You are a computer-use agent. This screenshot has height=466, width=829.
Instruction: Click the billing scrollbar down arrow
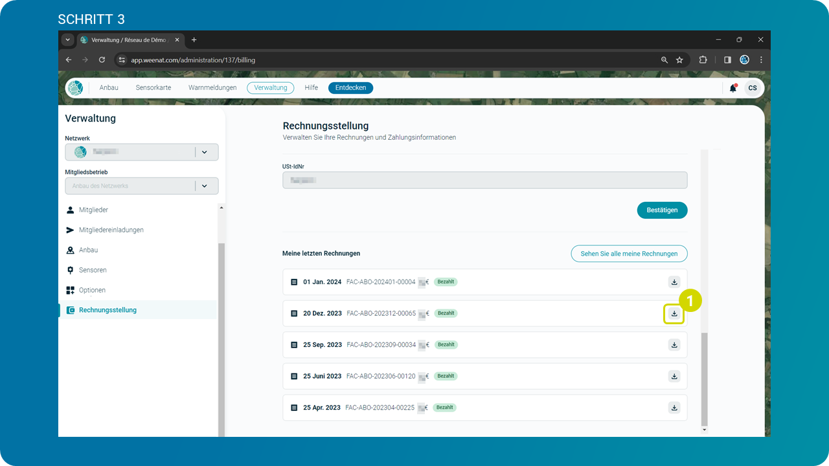point(705,429)
